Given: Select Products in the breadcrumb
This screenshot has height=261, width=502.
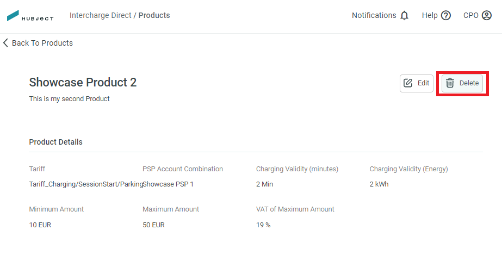Looking at the screenshot, I should point(154,15).
